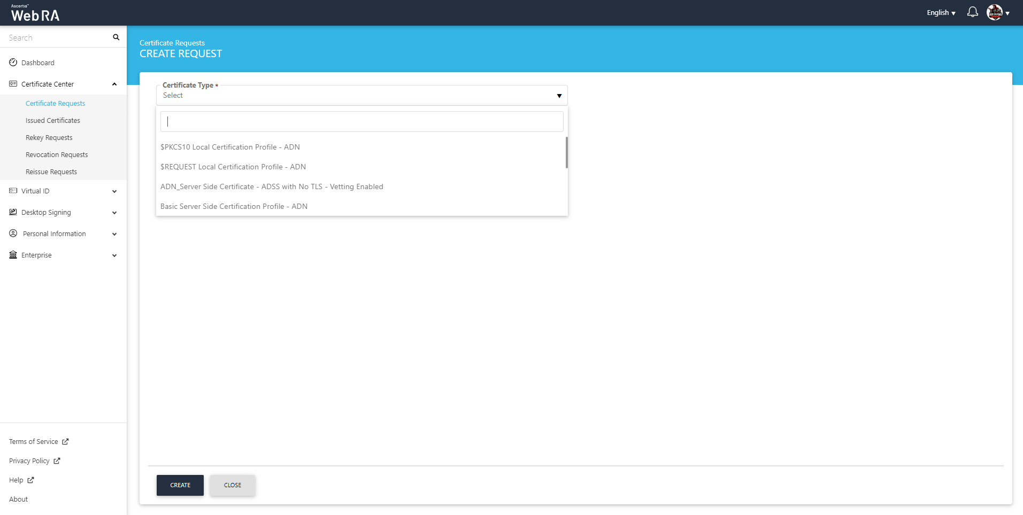
Task: Click the CREATE button
Action: (x=180, y=485)
